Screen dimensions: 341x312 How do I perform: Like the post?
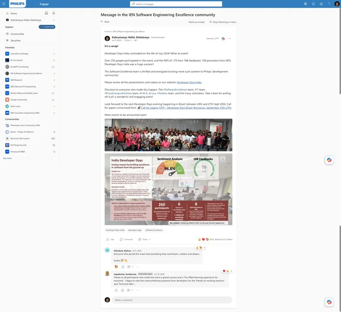pos(110,239)
